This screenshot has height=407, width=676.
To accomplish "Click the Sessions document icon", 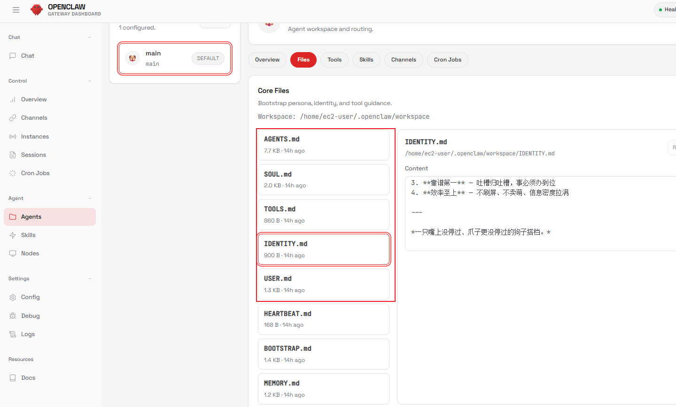I will [13, 155].
